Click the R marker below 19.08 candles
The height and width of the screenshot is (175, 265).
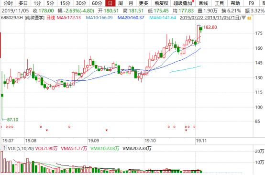[x=41, y=127]
